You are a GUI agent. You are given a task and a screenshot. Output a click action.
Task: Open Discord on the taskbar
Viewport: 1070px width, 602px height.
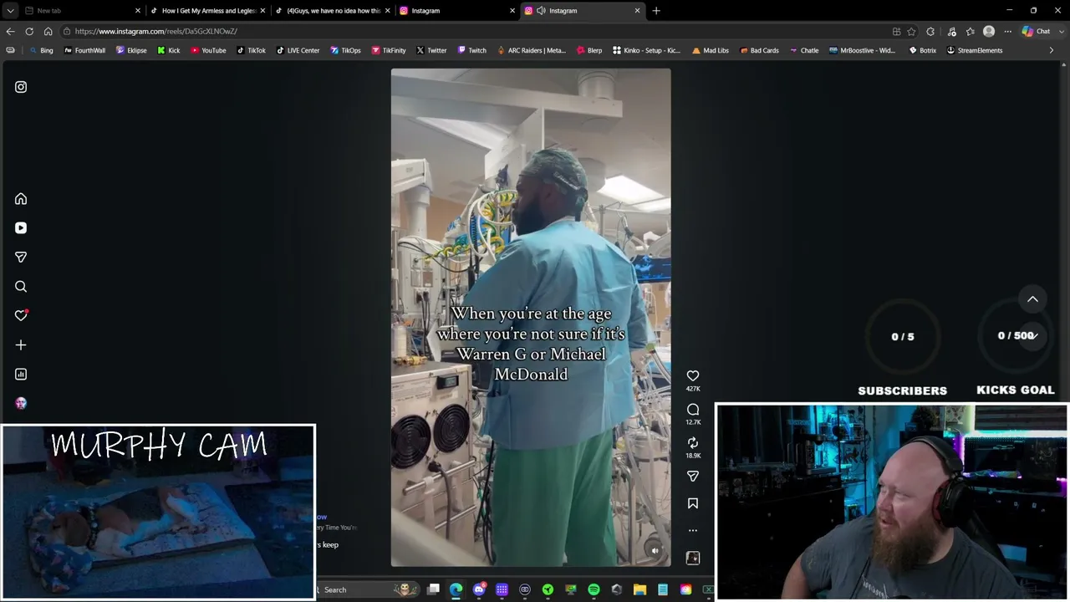479,589
